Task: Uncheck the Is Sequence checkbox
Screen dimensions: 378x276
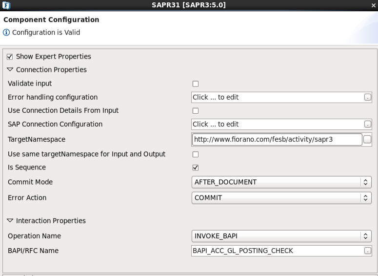Action: (x=196, y=168)
